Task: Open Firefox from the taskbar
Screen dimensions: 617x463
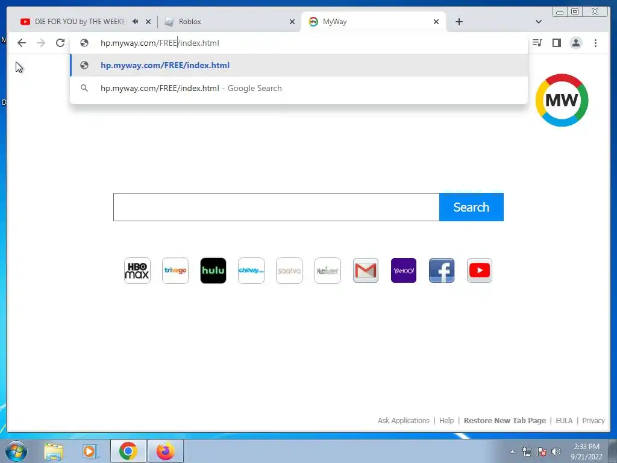Action: click(166, 451)
